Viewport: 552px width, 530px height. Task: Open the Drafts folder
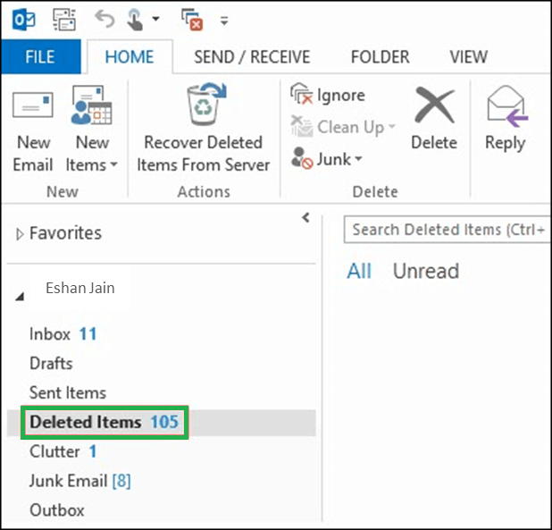(x=51, y=364)
